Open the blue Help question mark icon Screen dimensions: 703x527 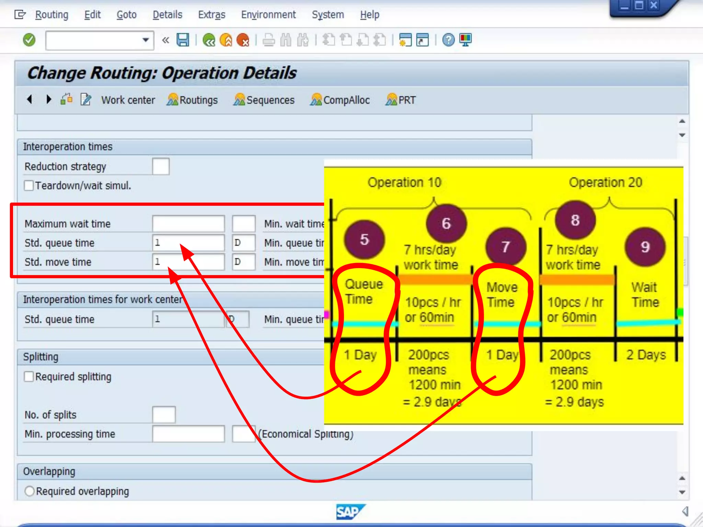448,40
